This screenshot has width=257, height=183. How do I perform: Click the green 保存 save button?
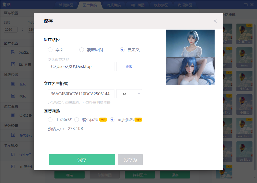coord(82,159)
